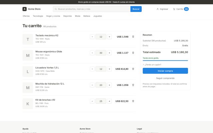Click the Buscar button
213x133 pixels.
(136, 9)
